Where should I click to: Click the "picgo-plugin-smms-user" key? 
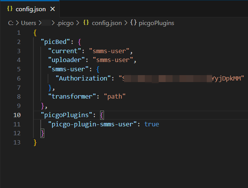(x=92, y=124)
